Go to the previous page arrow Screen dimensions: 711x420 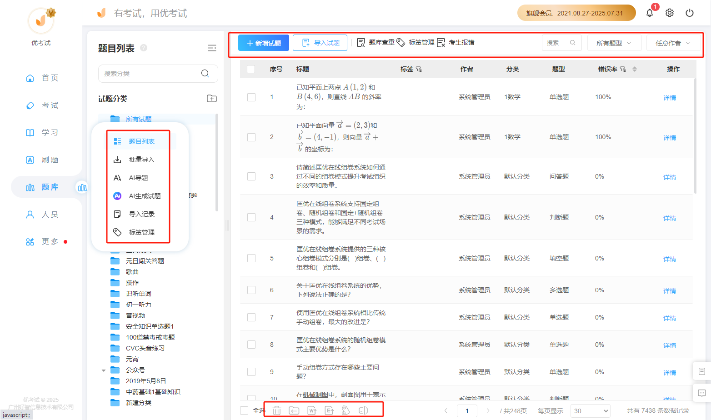[x=446, y=410]
